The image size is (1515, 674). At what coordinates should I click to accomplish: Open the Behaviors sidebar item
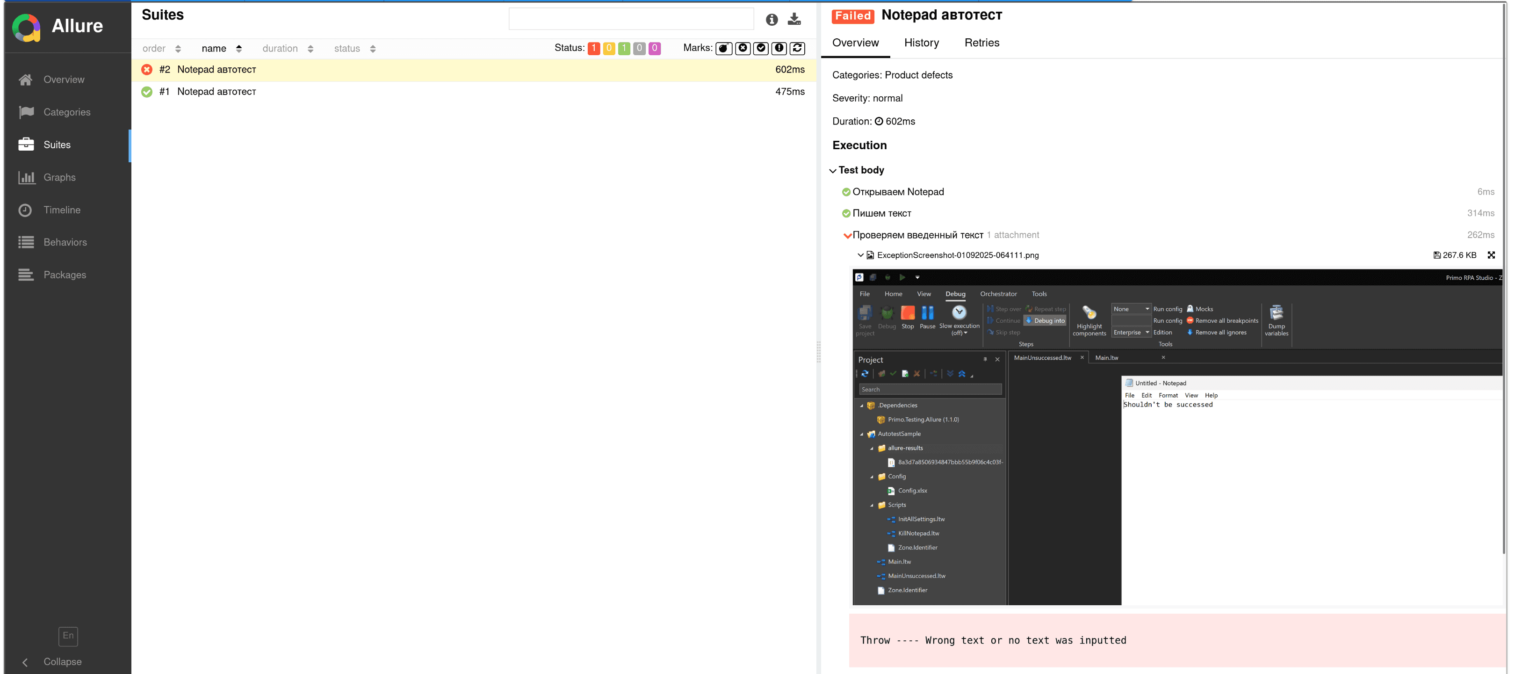point(65,242)
